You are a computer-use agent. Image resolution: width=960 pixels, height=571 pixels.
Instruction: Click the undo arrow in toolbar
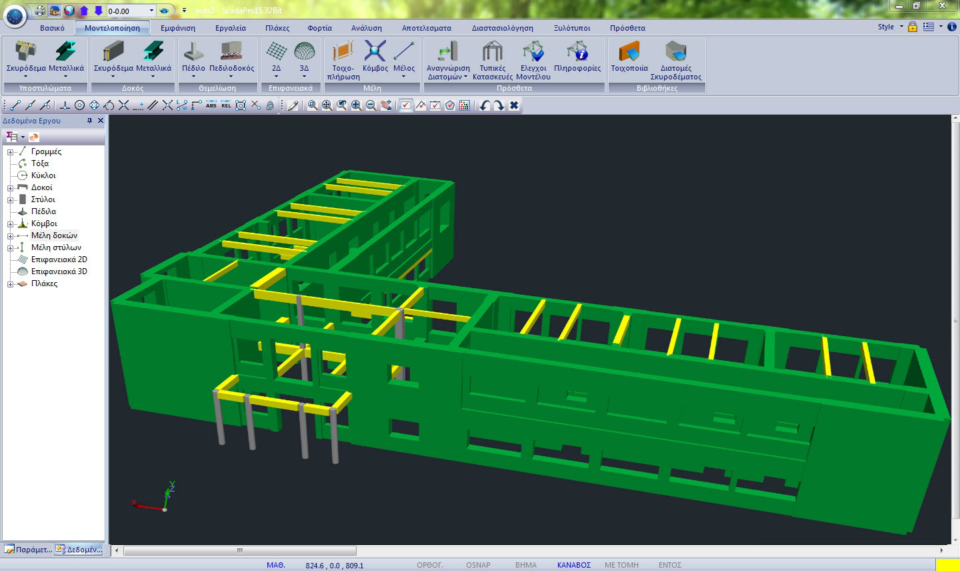485,105
